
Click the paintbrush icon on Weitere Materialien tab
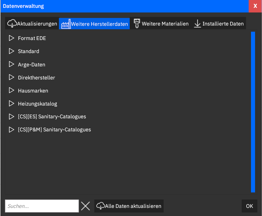pyautogui.click(x=137, y=23)
